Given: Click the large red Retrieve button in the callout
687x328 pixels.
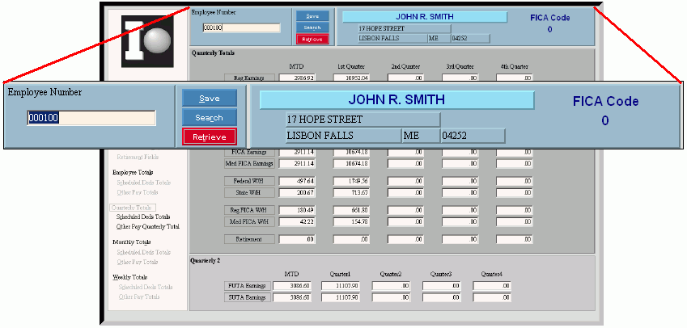Looking at the screenshot, I should (209, 137).
